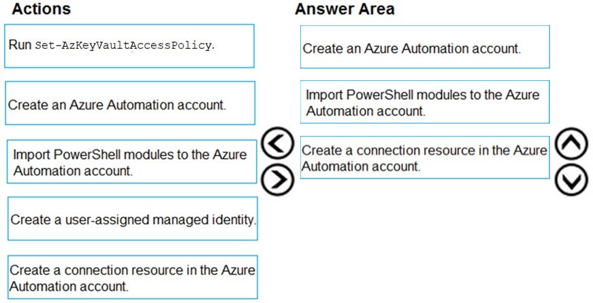The width and height of the screenshot is (593, 303).
Task: Pick the last item in the Answer Area
Action: point(424,158)
